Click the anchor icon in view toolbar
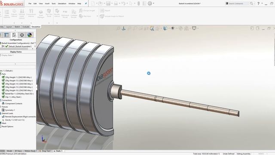The height and width of the screenshot is (155, 275). coord(124,28)
